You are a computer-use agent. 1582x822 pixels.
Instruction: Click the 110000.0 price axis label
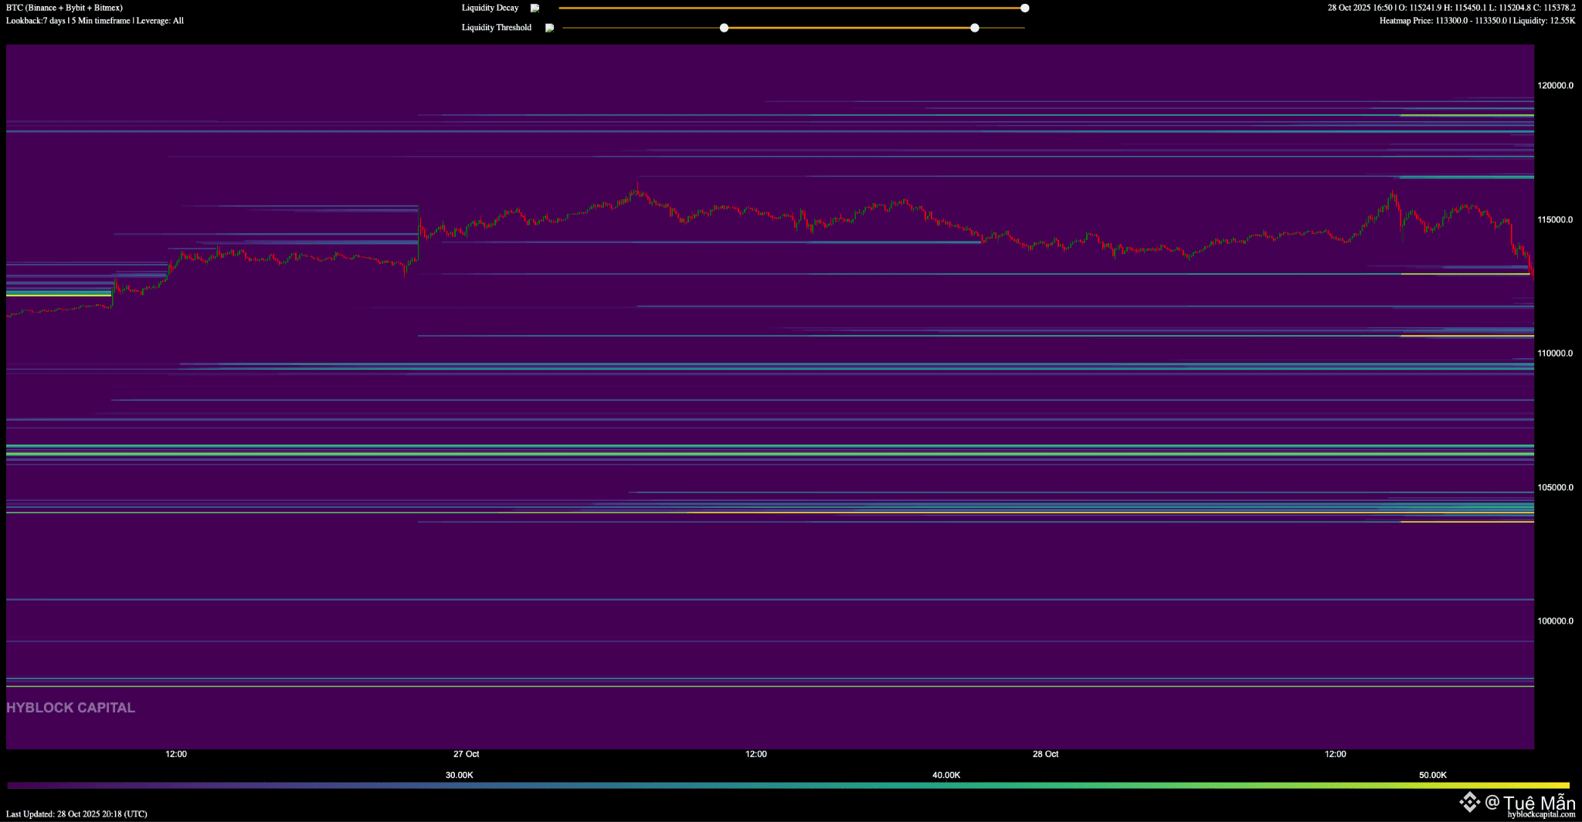coord(1555,353)
